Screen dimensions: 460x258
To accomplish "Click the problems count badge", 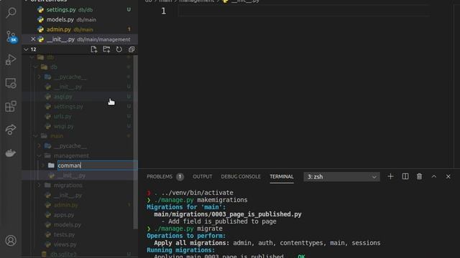I will click(x=180, y=177).
